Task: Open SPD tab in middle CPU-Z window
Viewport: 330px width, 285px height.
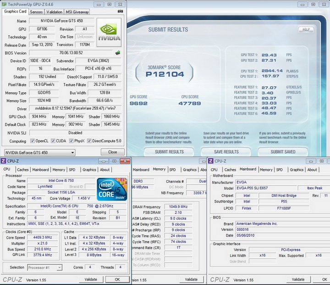Action: pyautogui.click(x=172, y=170)
